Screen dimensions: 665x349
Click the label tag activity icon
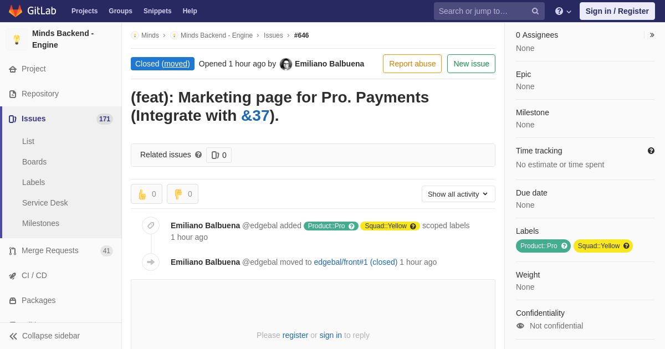tap(151, 225)
